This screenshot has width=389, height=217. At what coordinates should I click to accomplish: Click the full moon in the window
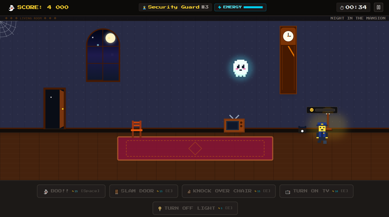click(x=110, y=38)
